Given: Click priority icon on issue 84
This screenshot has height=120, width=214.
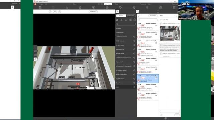Looking at the screenshot, I should point(139,46).
